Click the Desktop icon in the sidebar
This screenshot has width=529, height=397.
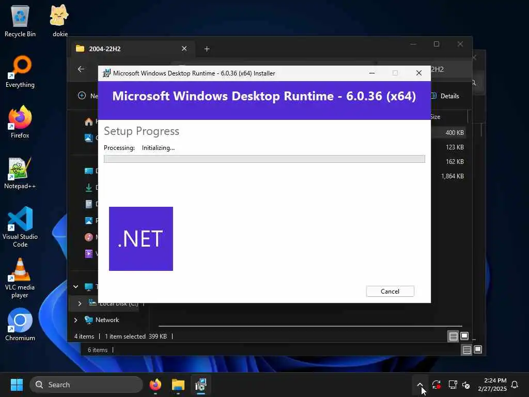click(89, 171)
